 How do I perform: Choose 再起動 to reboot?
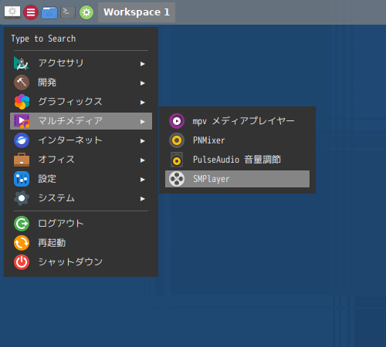click(81, 243)
